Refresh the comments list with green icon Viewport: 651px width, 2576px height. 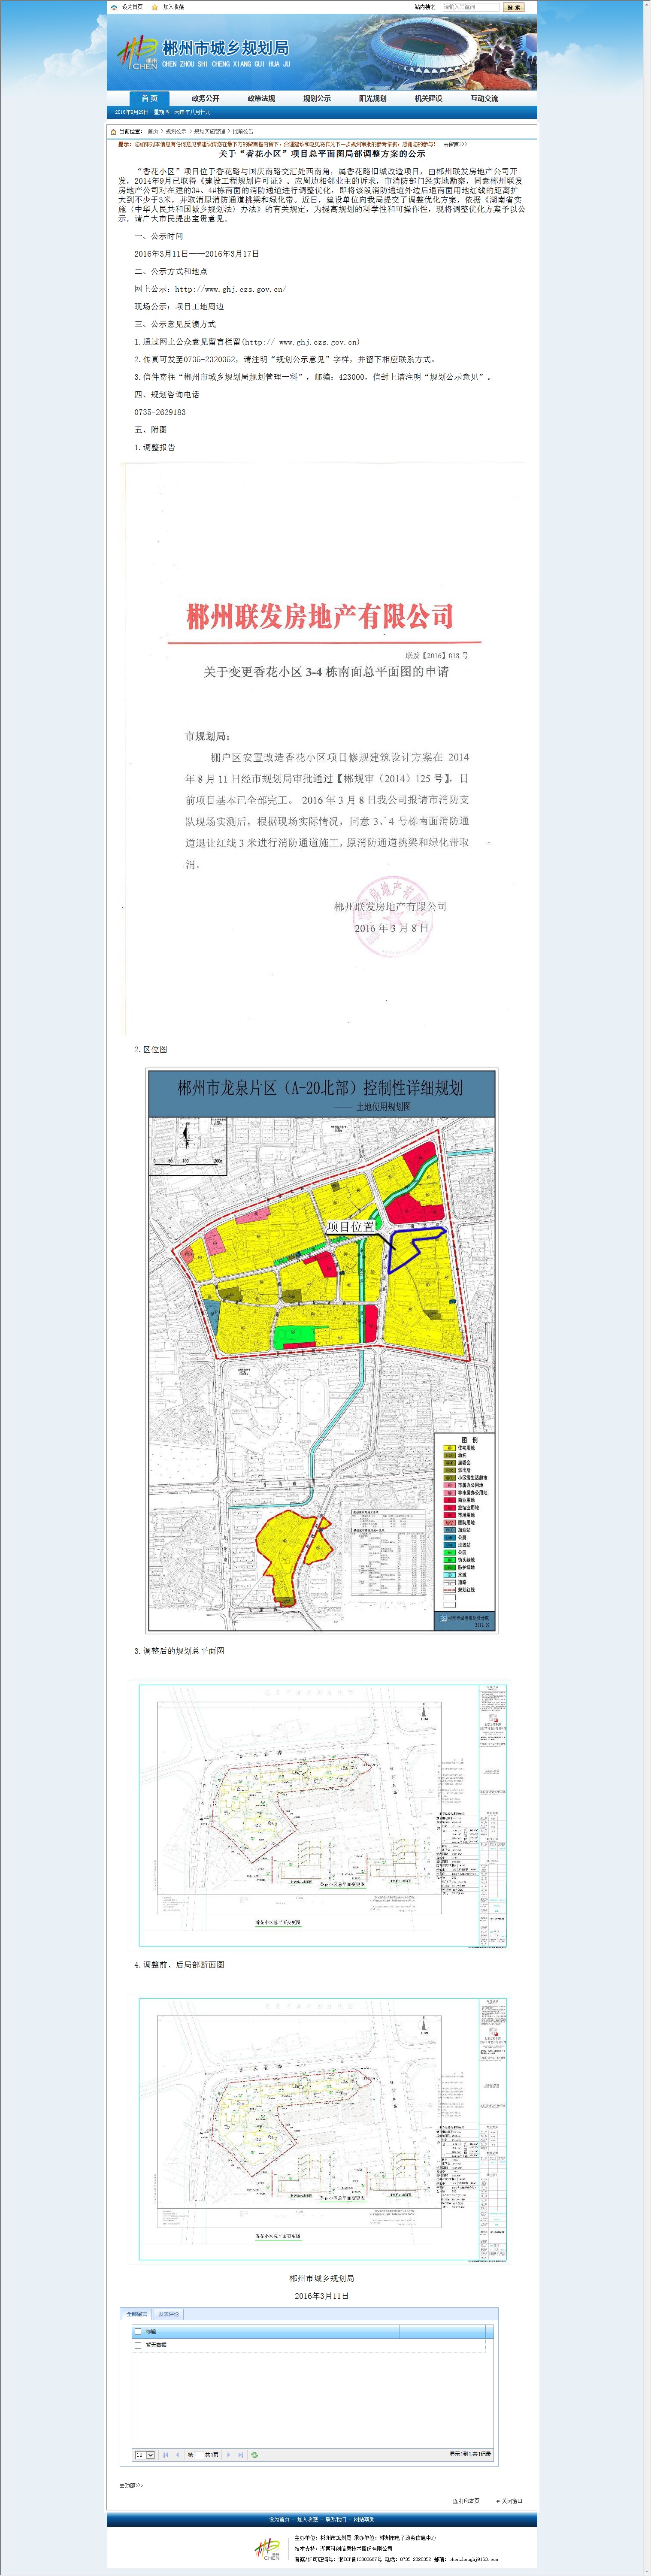click(x=255, y=2455)
